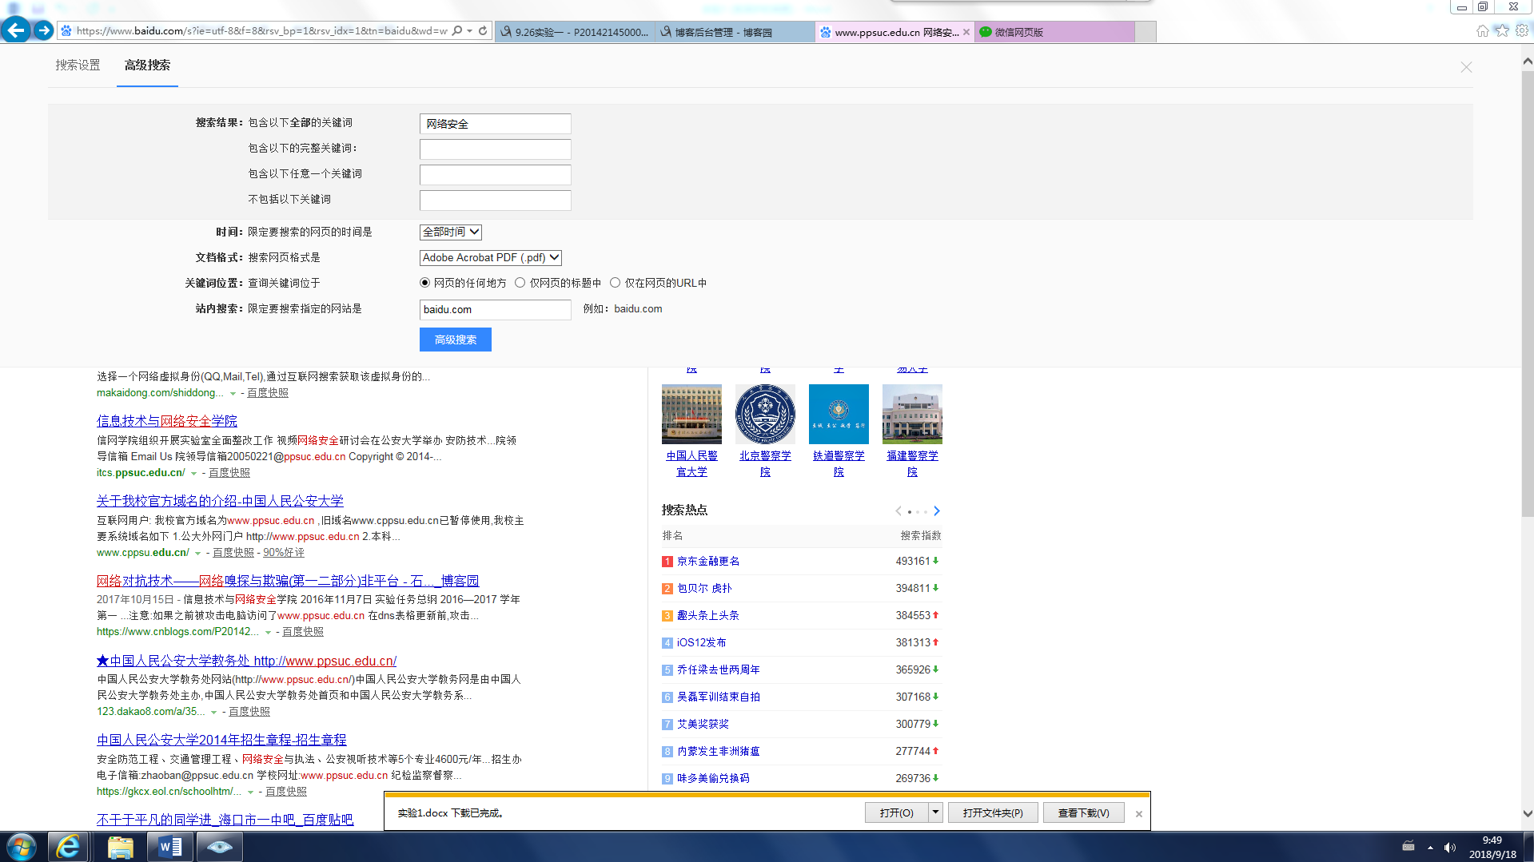Click 打开文件夹(P) in the download bar
Image resolution: width=1534 pixels, height=862 pixels.
993,813
